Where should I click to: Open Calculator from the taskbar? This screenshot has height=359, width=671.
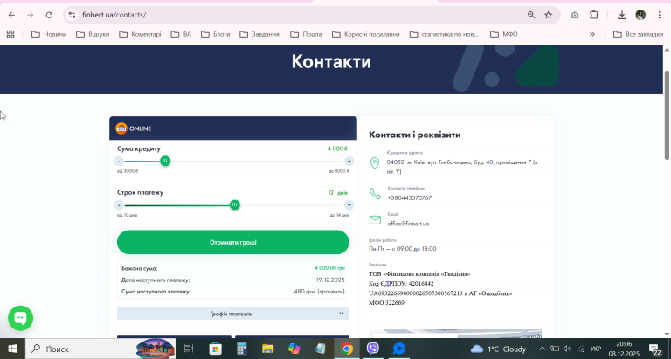coord(242,349)
